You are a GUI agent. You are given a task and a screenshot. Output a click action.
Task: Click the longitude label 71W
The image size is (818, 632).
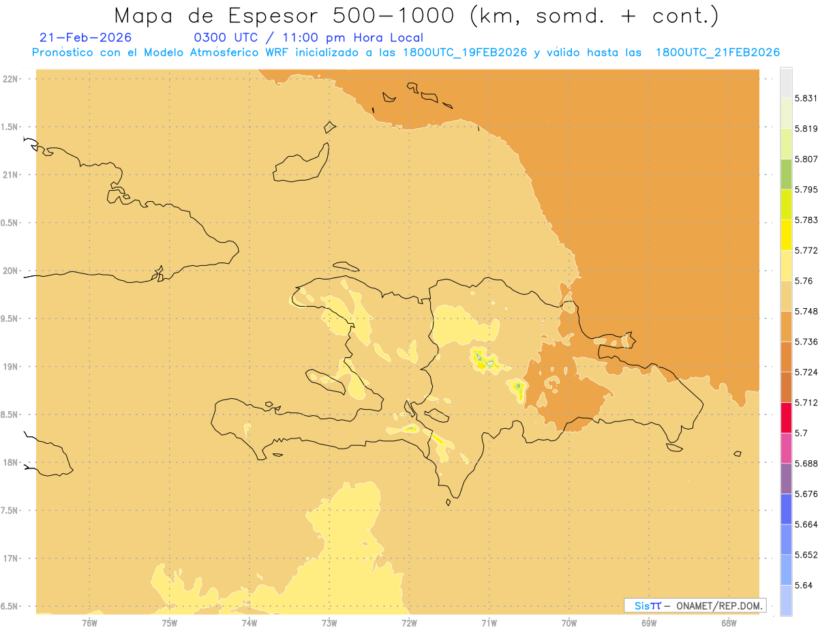489,622
